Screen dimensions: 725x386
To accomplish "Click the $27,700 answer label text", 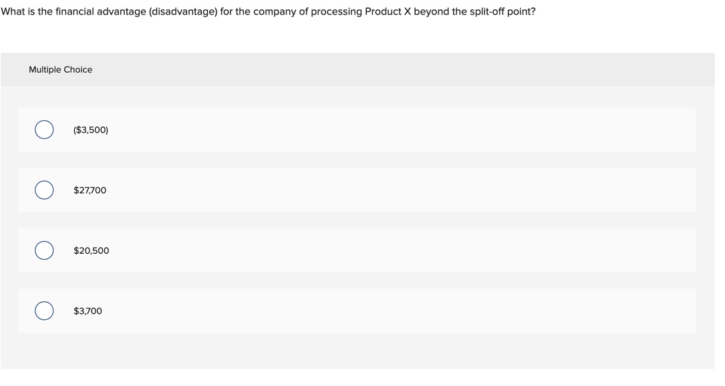I will pos(90,190).
